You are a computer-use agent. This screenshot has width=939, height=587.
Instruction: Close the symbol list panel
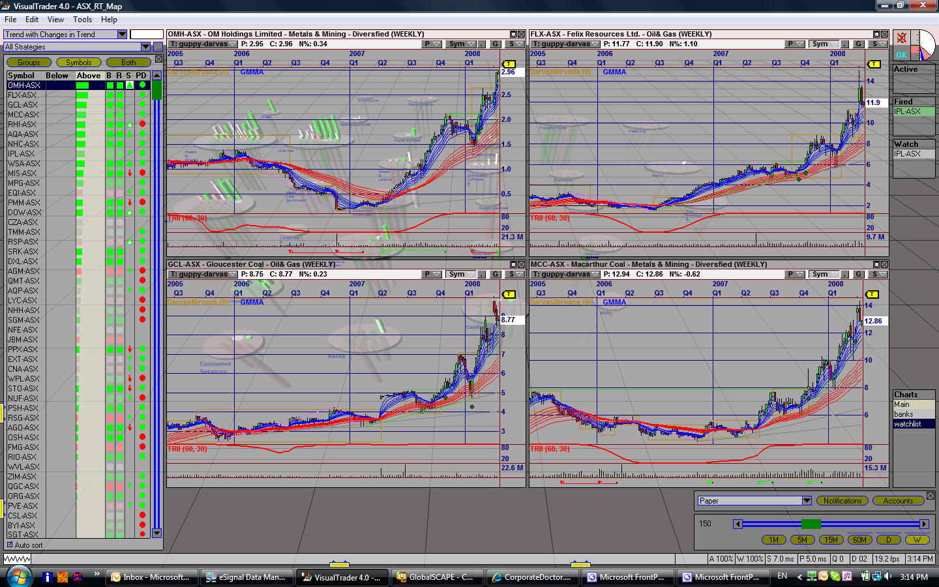point(158,59)
